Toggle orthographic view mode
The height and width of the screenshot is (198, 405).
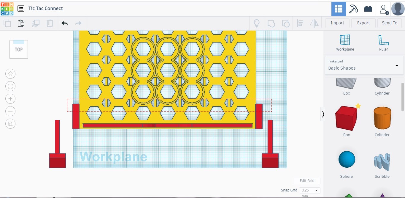10,124
